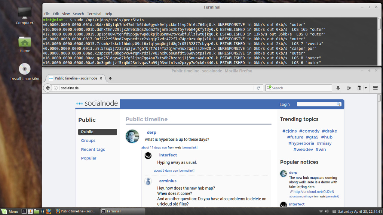Show site information icon in address bar
This screenshot has width=383, height=215.
tap(56, 88)
